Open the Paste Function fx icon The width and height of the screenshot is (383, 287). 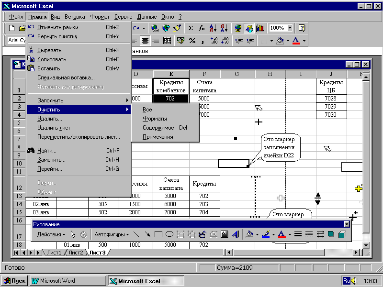click(202, 28)
